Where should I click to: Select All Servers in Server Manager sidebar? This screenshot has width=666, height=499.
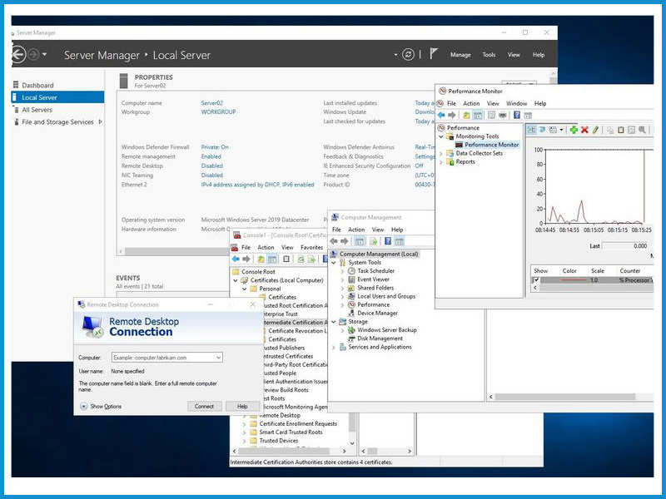click(x=37, y=110)
